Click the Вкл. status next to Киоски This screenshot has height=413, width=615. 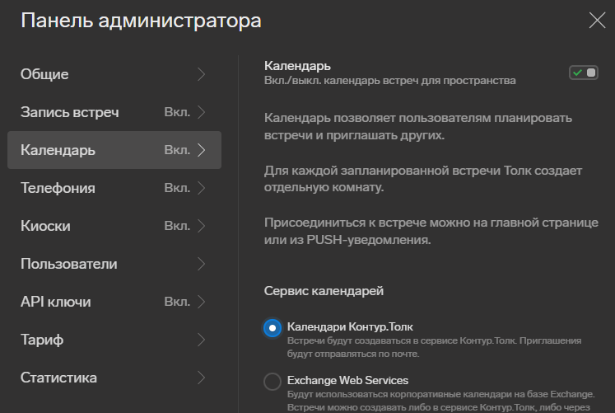tap(177, 226)
